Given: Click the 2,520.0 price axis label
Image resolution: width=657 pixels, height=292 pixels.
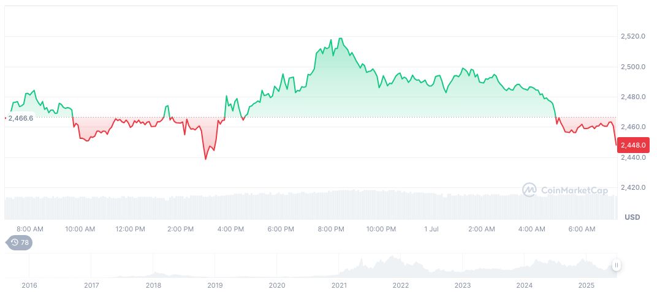Looking at the screenshot, I should coord(632,37).
